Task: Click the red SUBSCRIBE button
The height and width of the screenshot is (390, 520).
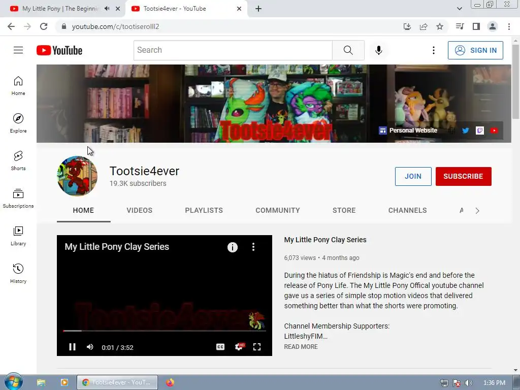Action: [x=463, y=176]
